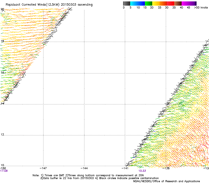Viewport: 209px width, 183px height.
Task: Click the note line 'Times are GMT'
Action: click(55, 175)
